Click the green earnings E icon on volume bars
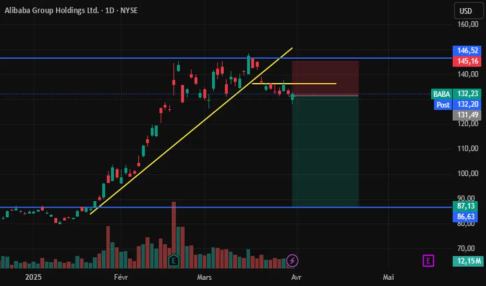The height and width of the screenshot is (286, 486). (x=174, y=261)
